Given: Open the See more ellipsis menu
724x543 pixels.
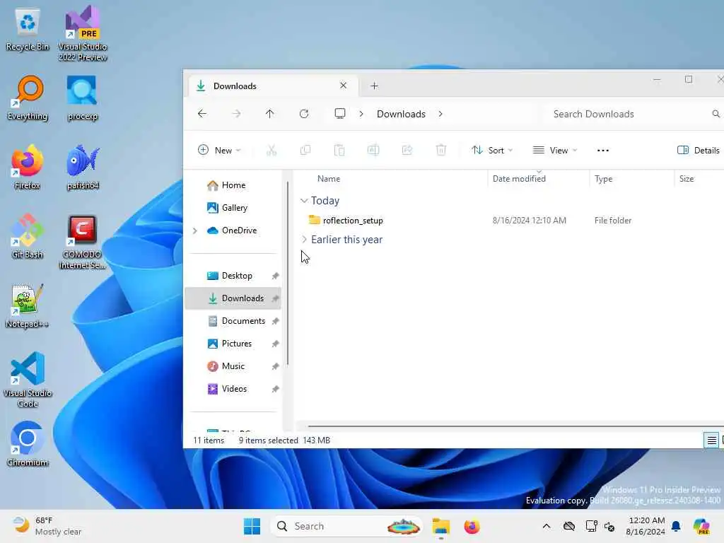Looking at the screenshot, I should [602, 150].
